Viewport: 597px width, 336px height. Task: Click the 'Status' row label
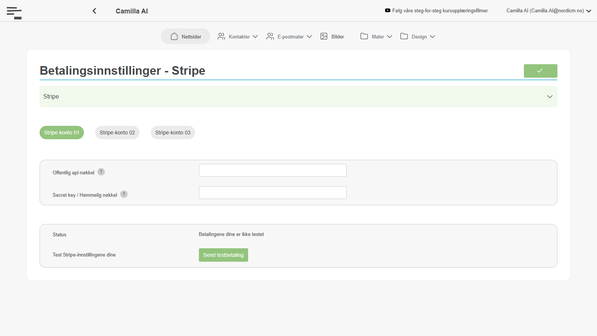point(59,234)
